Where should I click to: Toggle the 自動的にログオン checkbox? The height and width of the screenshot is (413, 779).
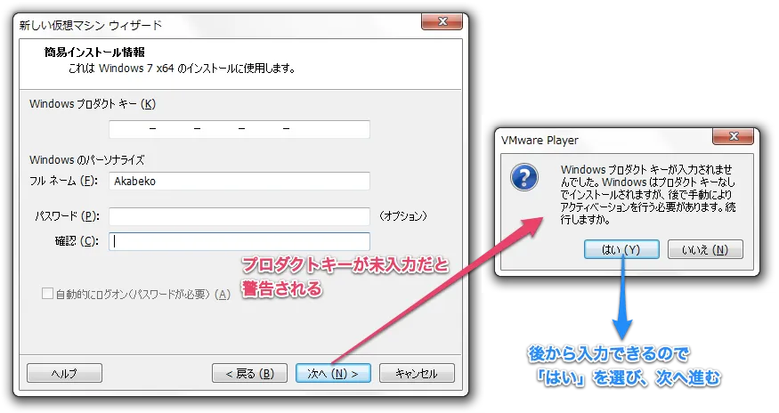point(48,294)
